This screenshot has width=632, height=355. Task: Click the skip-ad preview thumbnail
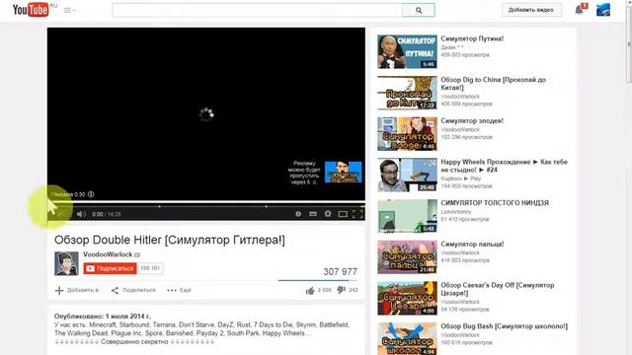click(x=343, y=172)
